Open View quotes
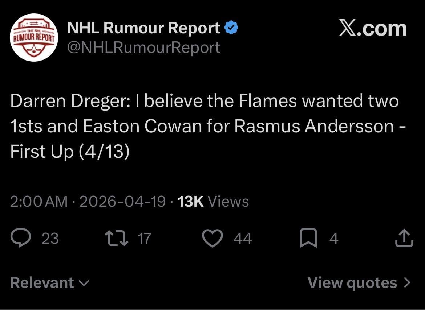 click(x=352, y=283)
